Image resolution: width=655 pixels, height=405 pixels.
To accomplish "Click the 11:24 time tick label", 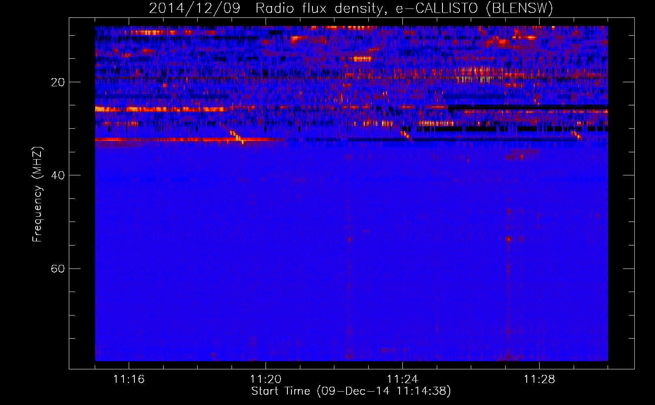I will point(402,379).
